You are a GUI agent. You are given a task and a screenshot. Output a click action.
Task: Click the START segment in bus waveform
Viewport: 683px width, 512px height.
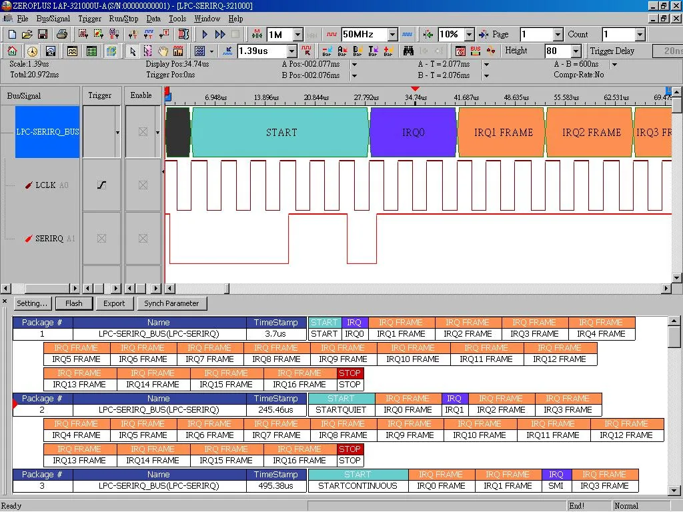(281, 133)
